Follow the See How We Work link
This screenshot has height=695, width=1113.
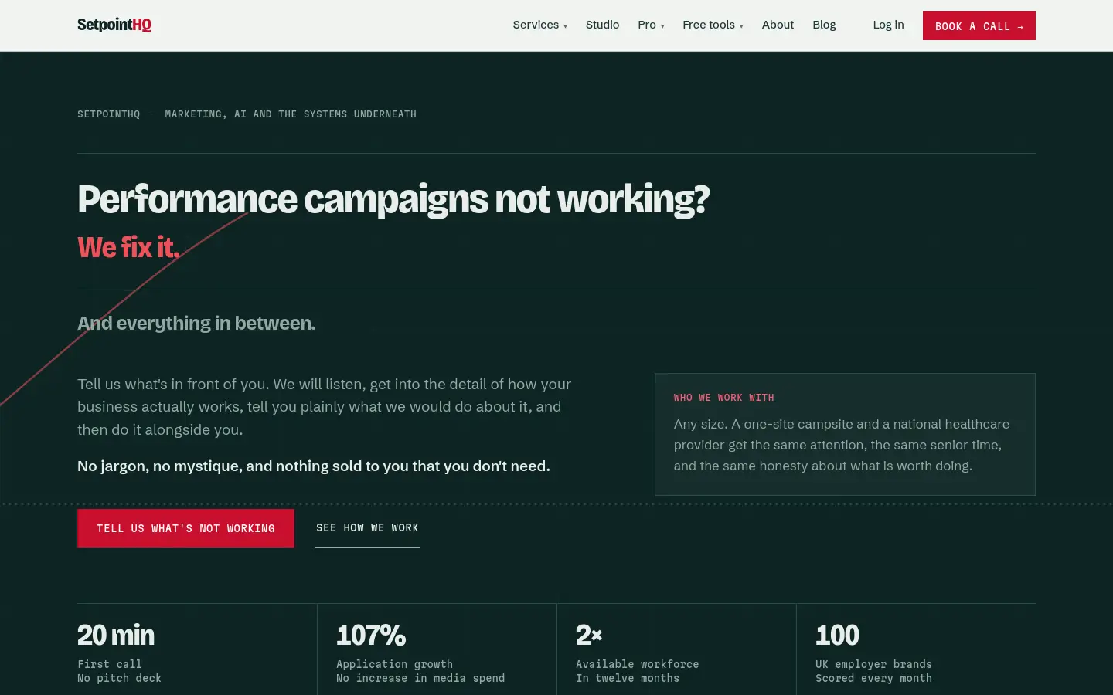click(367, 528)
